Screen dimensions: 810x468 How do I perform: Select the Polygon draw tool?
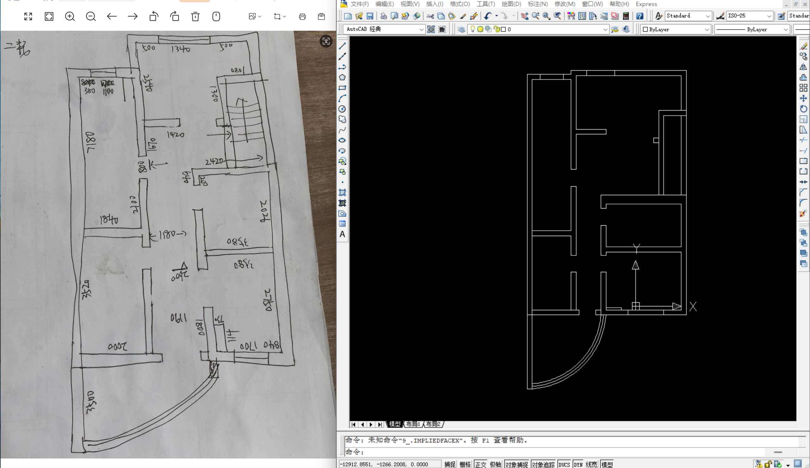tap(342, 77)
